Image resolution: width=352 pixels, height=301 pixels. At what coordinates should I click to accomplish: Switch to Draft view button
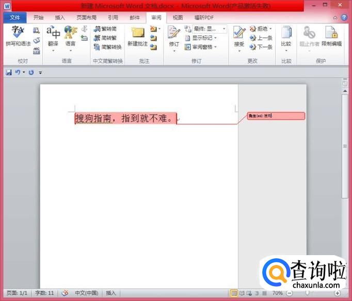tap(264, 293)
